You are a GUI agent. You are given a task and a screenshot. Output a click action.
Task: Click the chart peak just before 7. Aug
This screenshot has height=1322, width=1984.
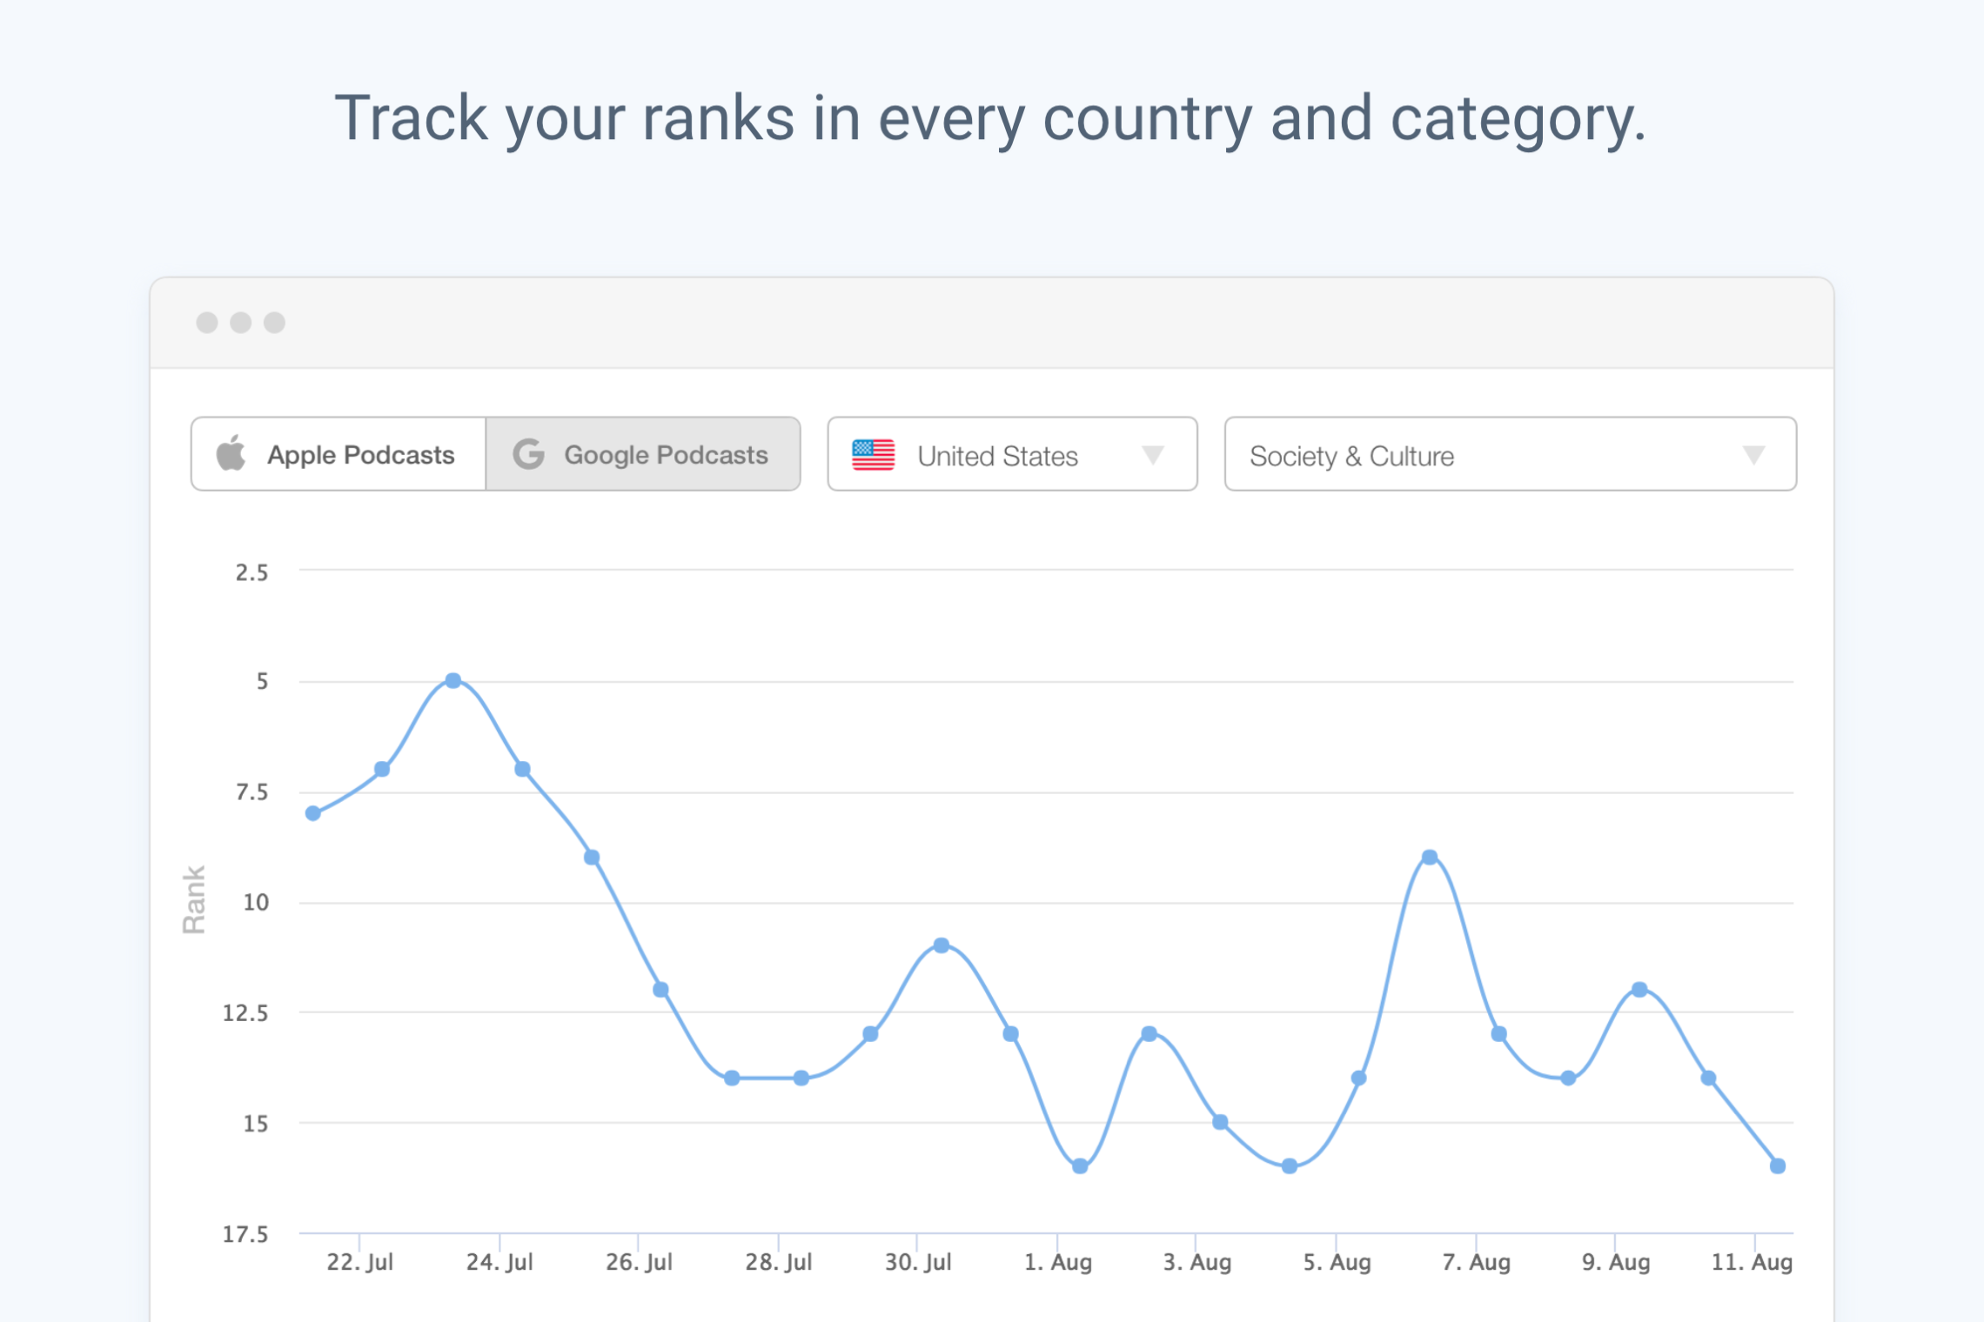coord(1429,858)
